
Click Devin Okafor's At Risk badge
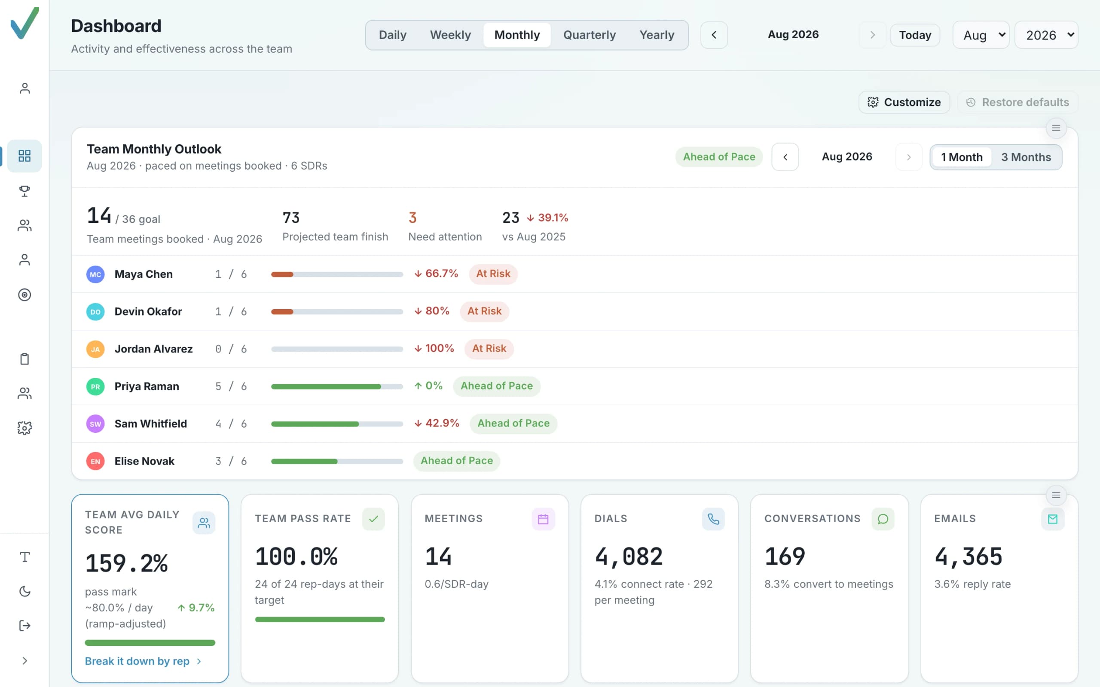pos(485,311)
